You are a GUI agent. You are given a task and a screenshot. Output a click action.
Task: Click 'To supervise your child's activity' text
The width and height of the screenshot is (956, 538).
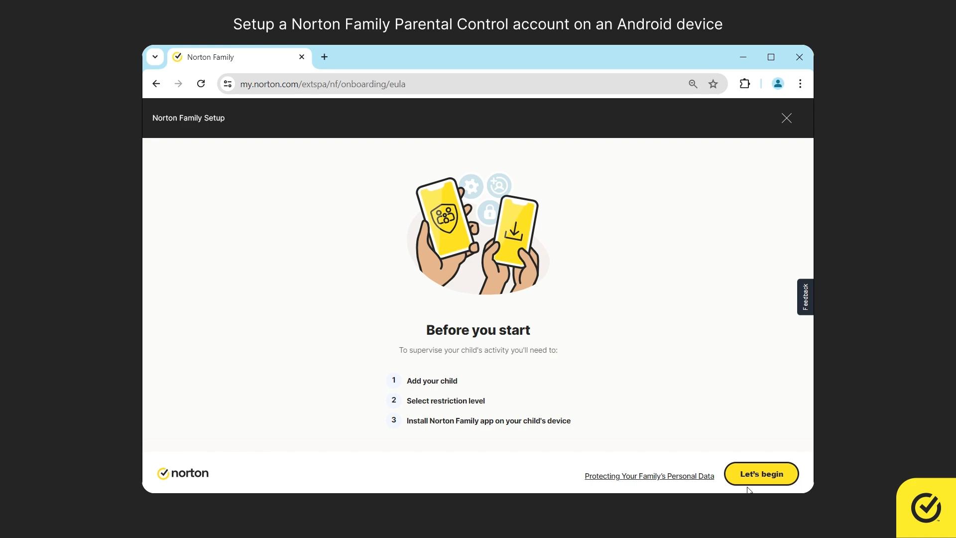tap(478, 350)
